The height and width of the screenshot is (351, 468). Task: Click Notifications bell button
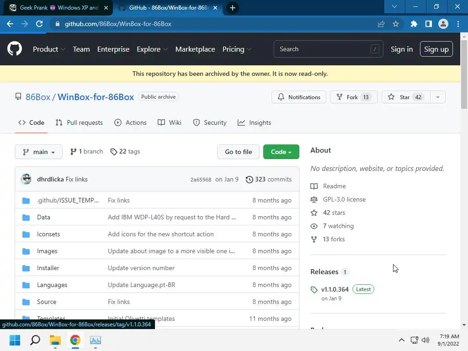pyautogui.click(x=299, y=97)
